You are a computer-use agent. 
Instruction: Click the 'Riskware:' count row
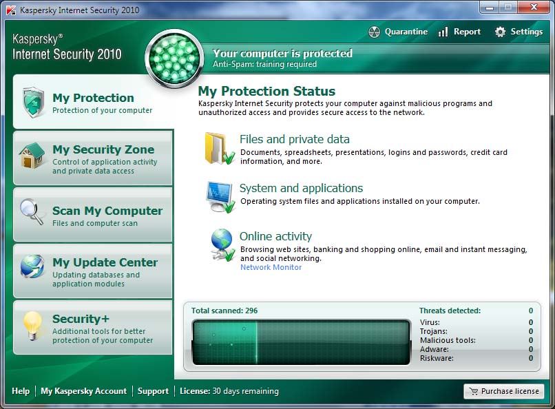click(477, 358)
